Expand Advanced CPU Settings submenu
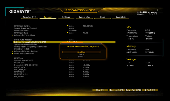The image size is (170, 101). [25, 35]
